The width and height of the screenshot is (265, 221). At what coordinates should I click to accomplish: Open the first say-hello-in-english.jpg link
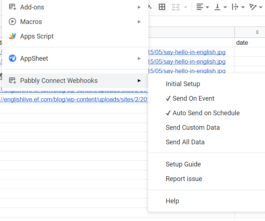pos(187,52)
